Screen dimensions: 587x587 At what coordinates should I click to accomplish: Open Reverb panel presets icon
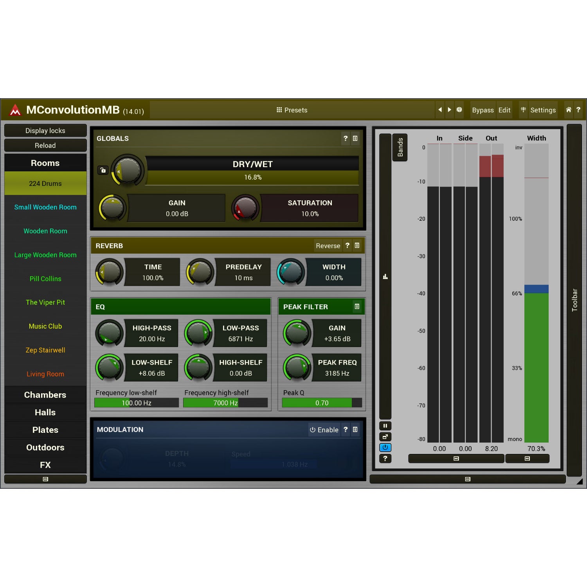[357, 246]
